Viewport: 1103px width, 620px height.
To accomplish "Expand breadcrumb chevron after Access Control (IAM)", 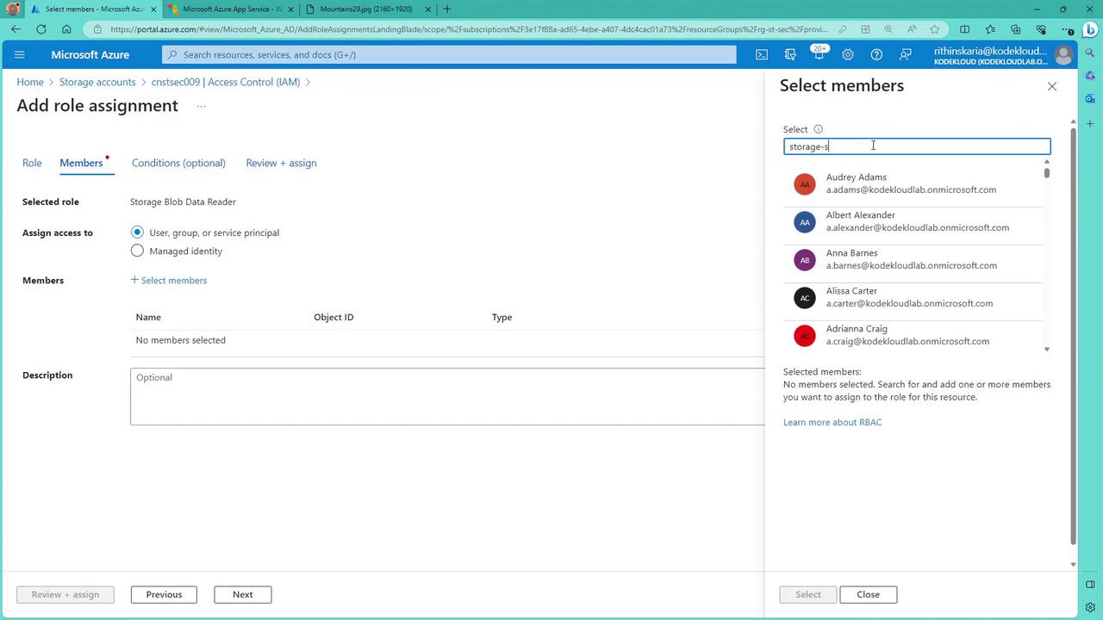I will click(308, 83).
